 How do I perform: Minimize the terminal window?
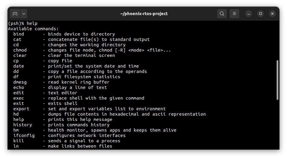pos(249,14)
